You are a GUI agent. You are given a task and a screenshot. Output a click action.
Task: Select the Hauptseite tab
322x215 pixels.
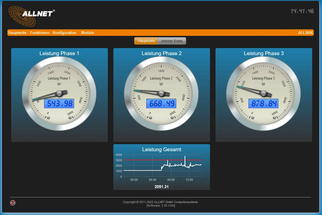tap(146, 41)
